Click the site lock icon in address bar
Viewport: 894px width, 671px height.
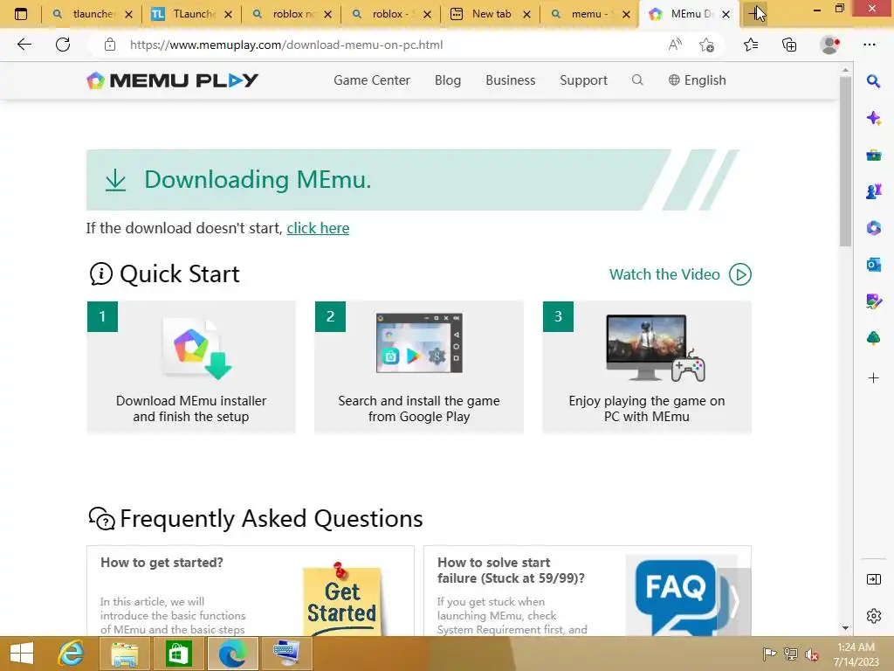[110, 45]
